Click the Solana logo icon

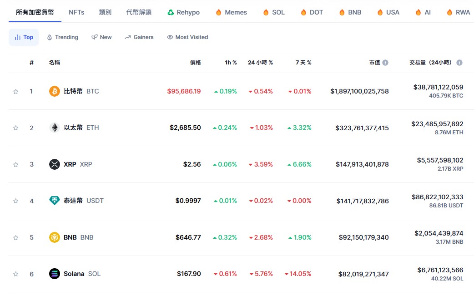(55, 274)
